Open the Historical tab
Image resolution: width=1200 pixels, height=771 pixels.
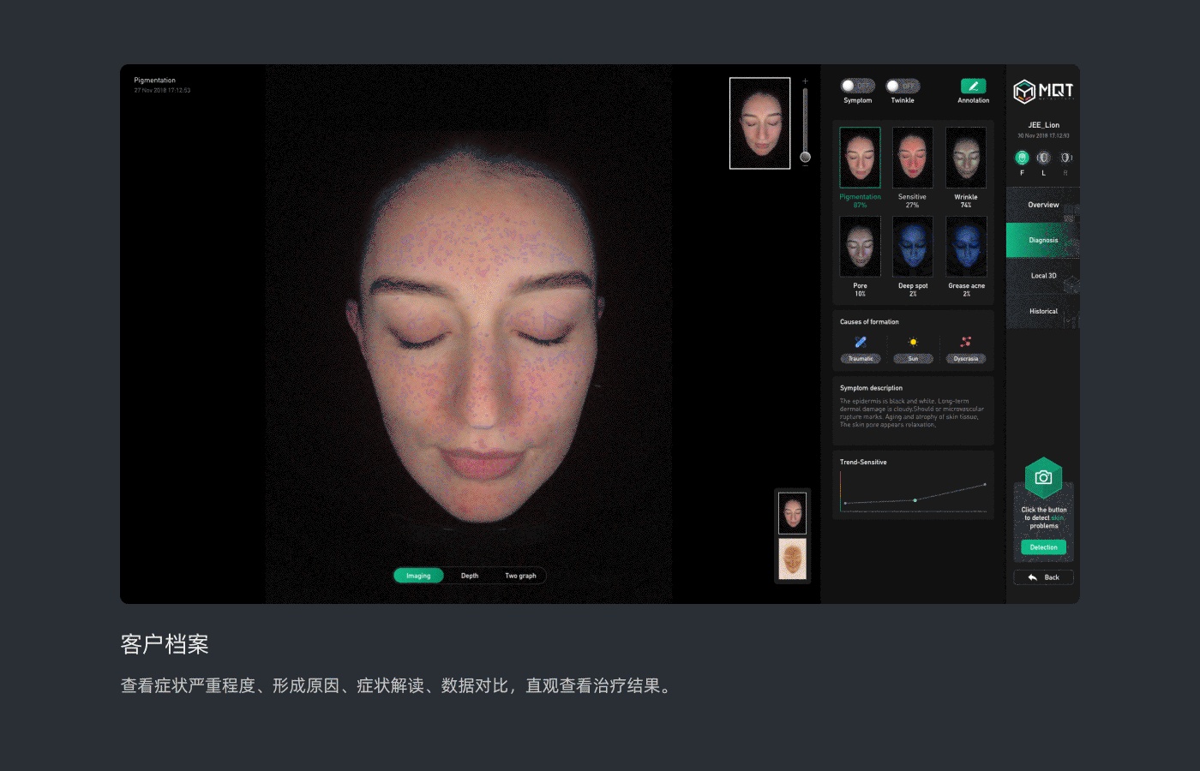1043,311
